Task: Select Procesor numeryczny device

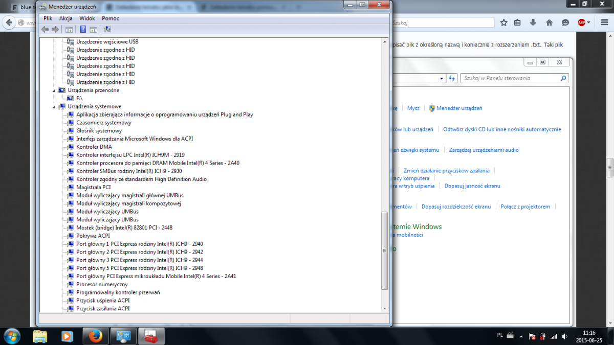Action: (102, 284)
